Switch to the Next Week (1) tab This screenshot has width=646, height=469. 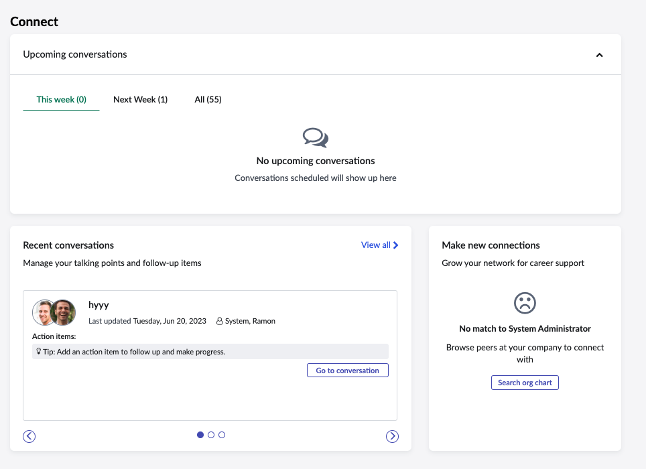click(141, 100)
